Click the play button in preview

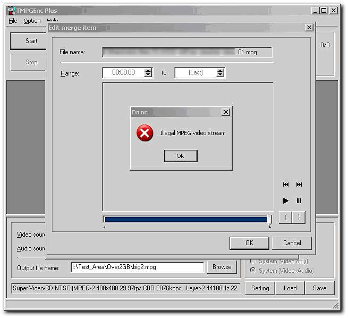coord(285,201)
